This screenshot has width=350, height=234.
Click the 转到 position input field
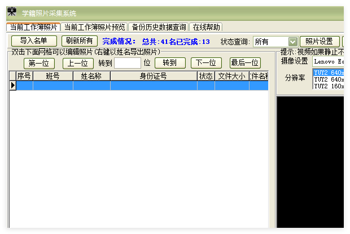[x=127, y=63]
